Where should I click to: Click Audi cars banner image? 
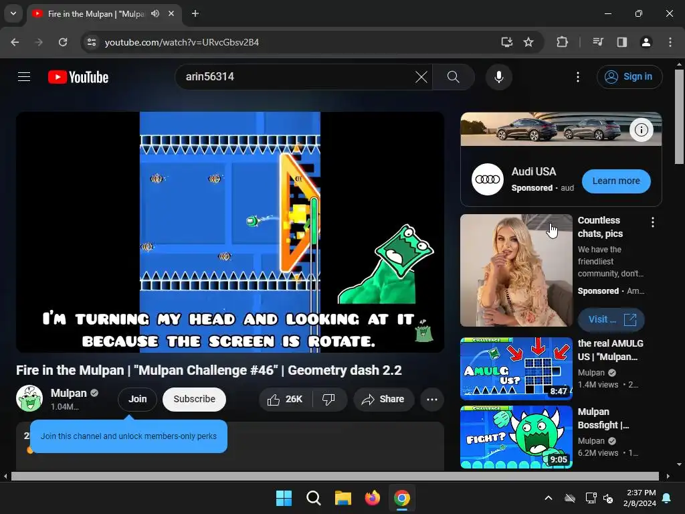(561, 129)
